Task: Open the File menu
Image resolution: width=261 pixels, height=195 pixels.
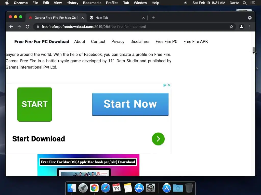Action: tap(35, 3)
